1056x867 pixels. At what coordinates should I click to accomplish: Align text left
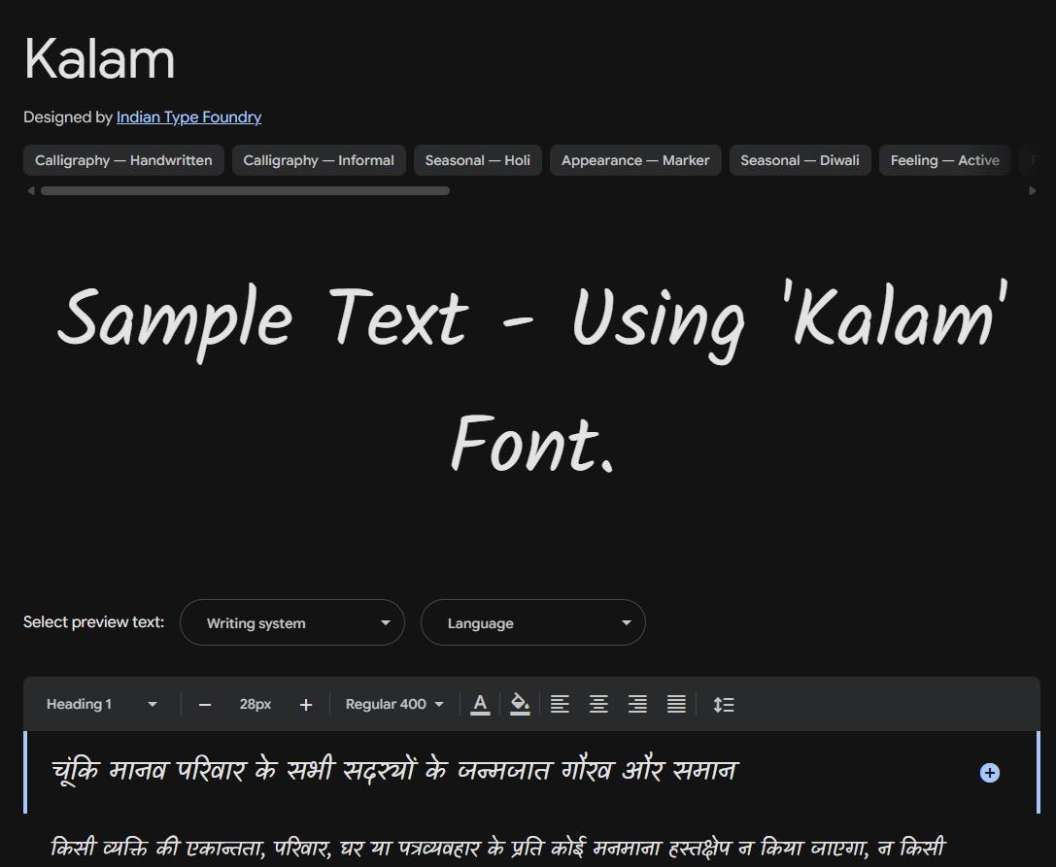(560, 704)
